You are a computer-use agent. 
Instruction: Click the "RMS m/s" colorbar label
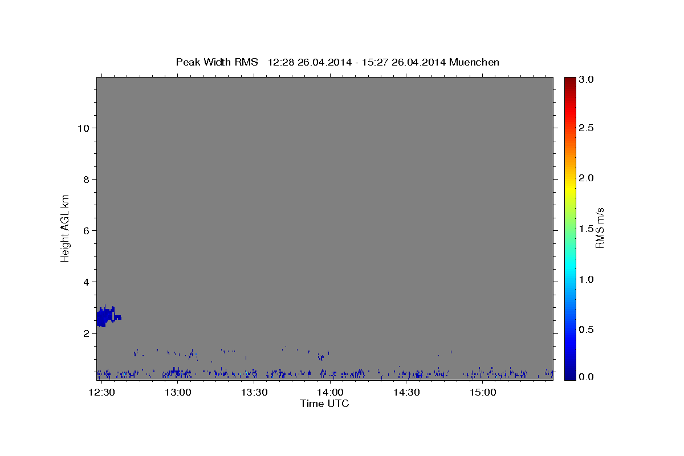point(600,227)
